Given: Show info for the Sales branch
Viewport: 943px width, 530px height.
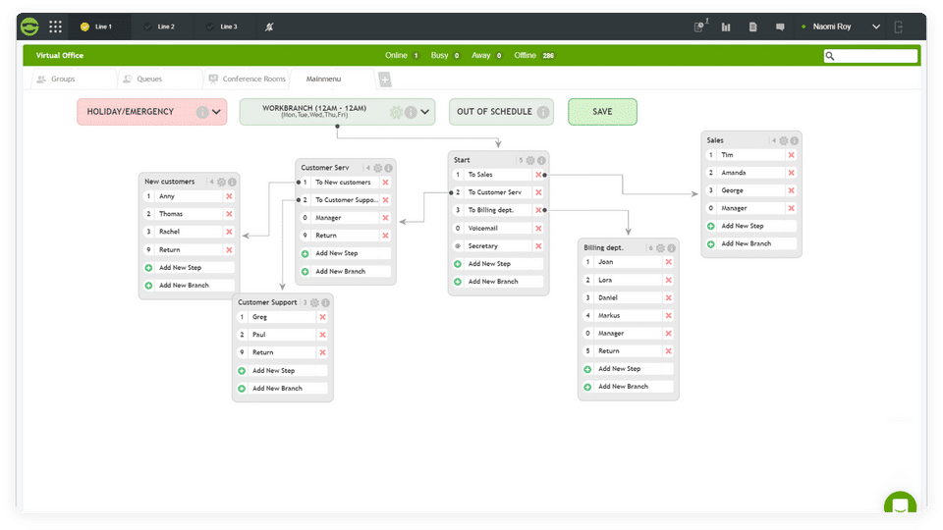Looking at the screenshot, I should (794, 140).
